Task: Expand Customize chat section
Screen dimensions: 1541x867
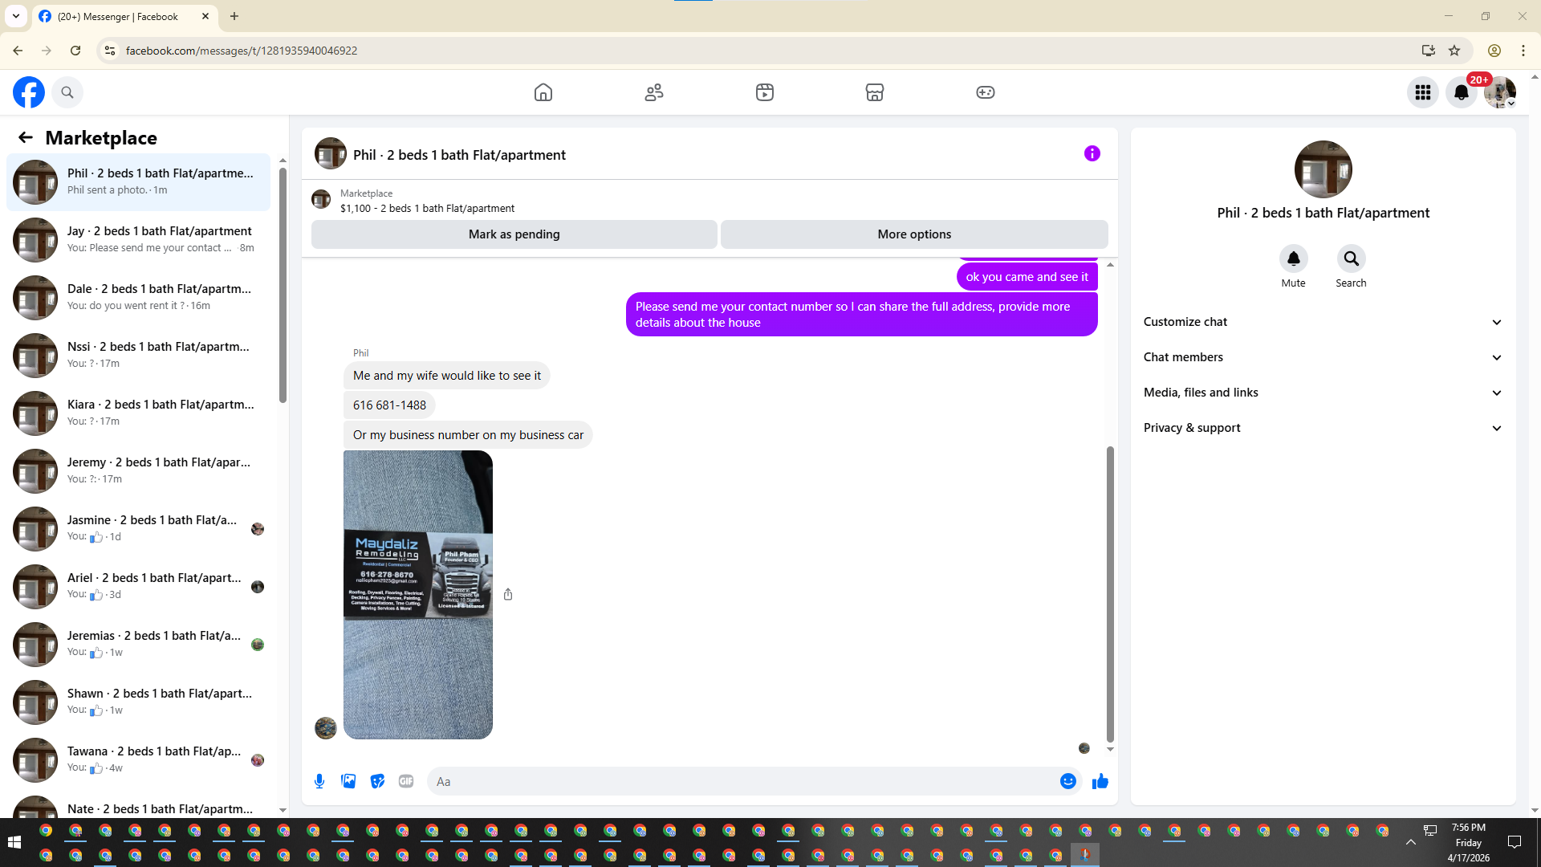Action: tap(1322, 322)
